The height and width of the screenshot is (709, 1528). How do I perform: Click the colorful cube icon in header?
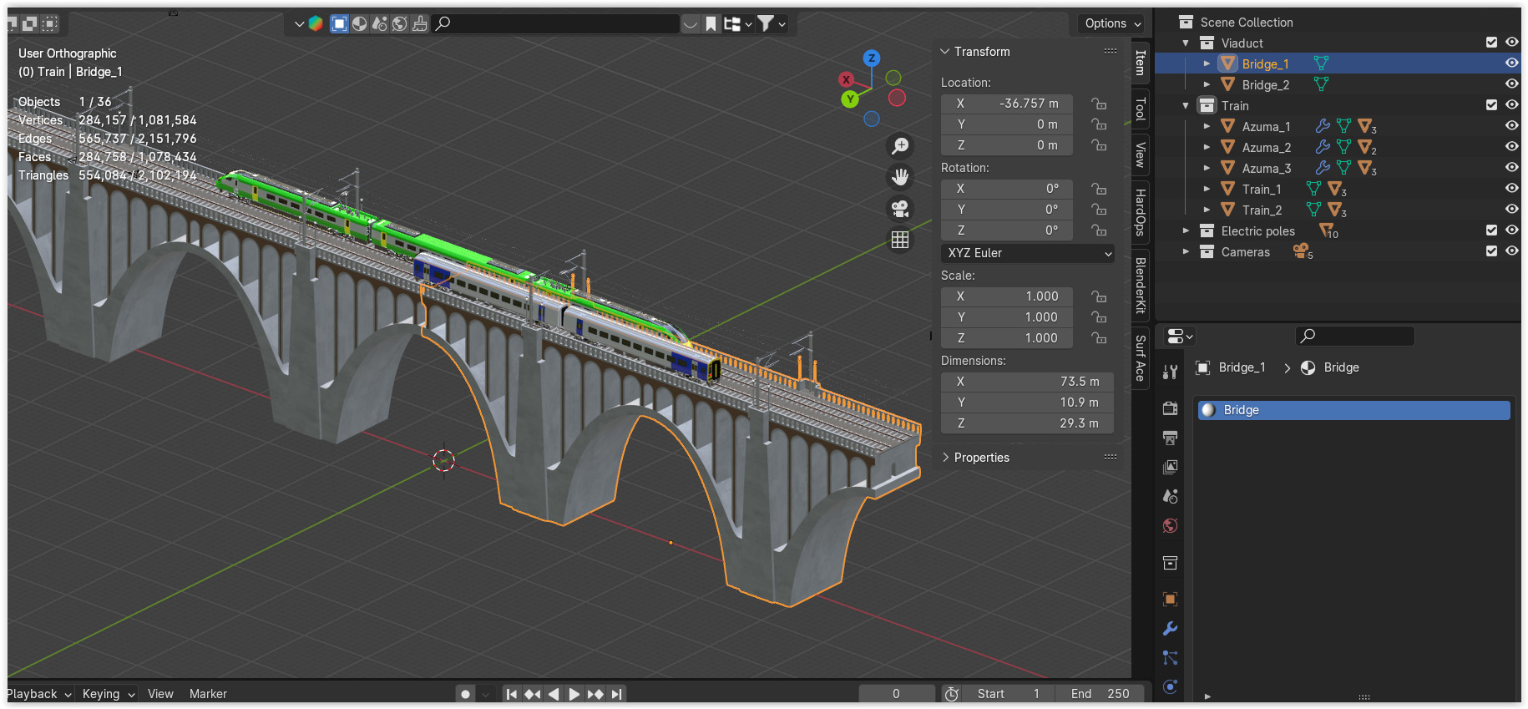pos(316,23)
